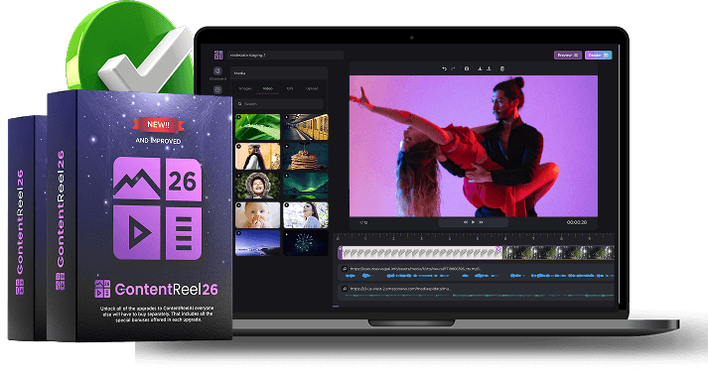Screen dimensions: 708x379
Task: Click the project title input field
Action: 285,55
